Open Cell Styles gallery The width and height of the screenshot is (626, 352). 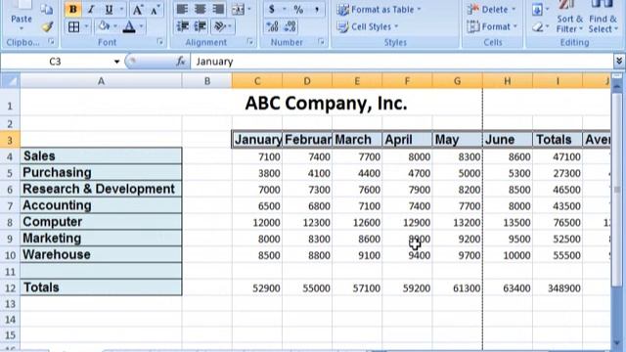click(x=368, y=26)
